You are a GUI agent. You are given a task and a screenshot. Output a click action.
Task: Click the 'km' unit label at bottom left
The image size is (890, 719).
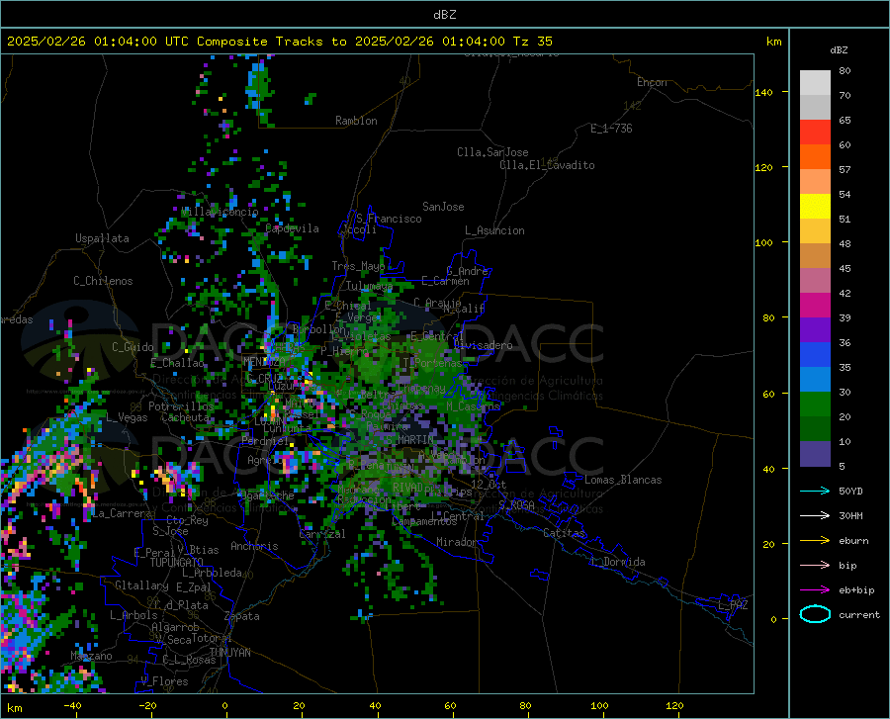(14, 708)
